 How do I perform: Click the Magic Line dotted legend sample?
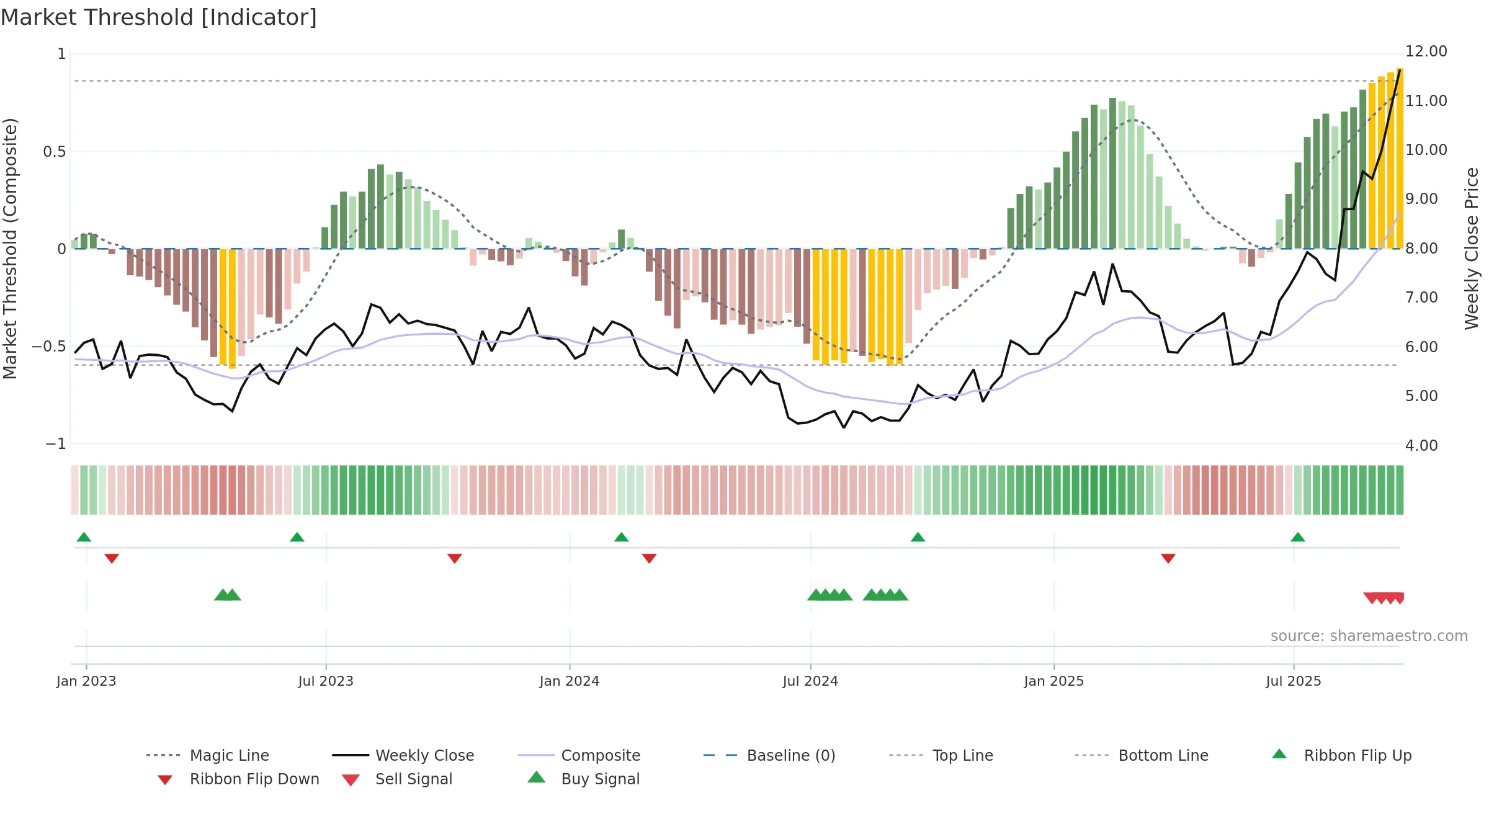163,755
